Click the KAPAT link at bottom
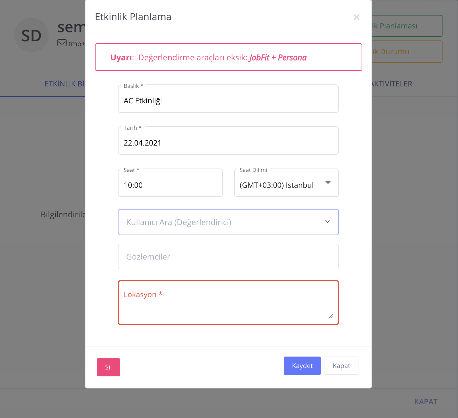The image size is (458, 418). 426,402
